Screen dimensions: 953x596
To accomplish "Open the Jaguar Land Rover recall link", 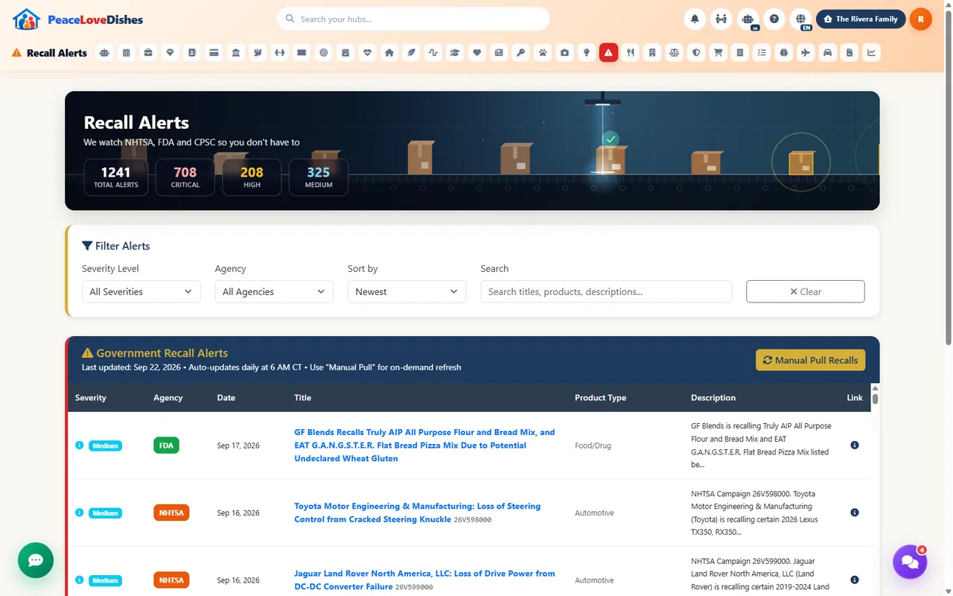I will (x=424, y=580).
